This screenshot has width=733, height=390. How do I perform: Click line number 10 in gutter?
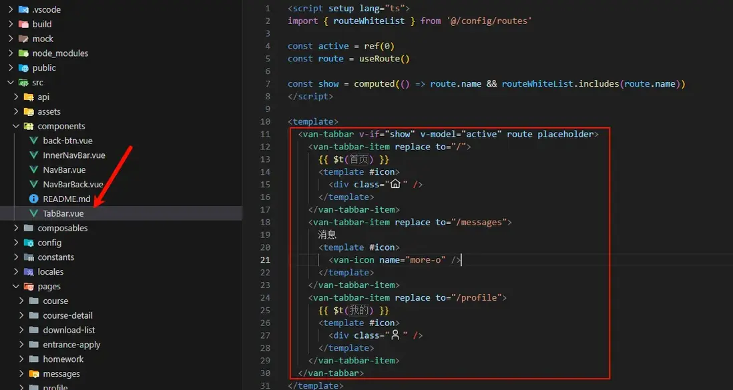pos(266,121)
